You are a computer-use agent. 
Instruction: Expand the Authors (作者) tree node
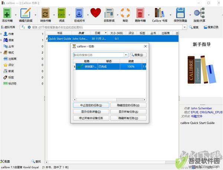1,34
